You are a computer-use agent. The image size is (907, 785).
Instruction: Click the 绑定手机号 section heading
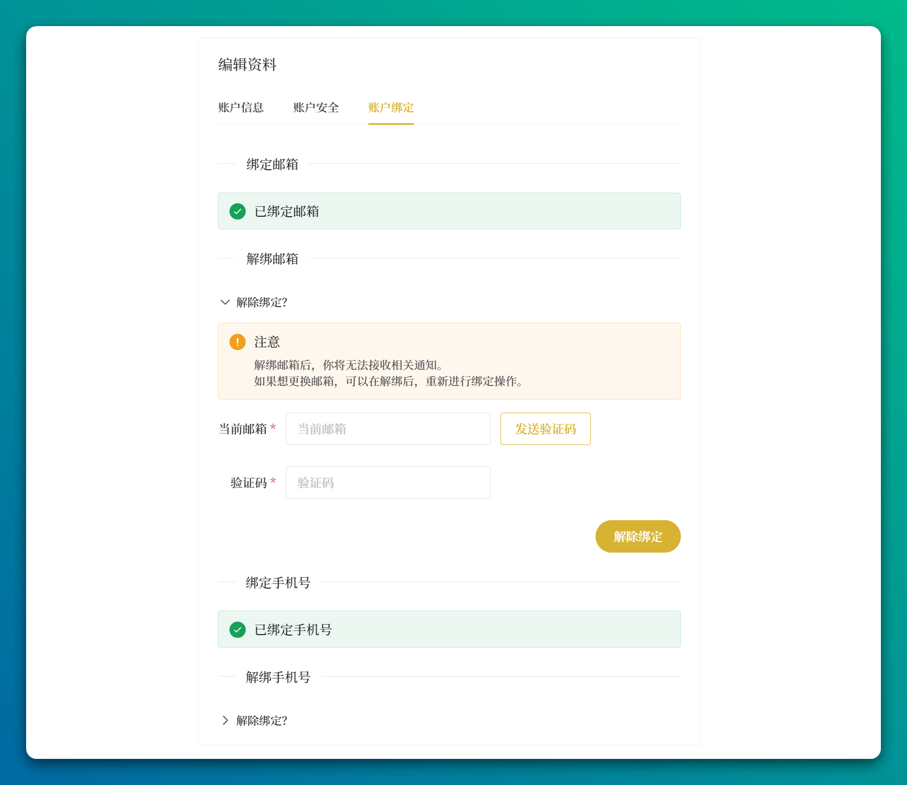point(278,583)
